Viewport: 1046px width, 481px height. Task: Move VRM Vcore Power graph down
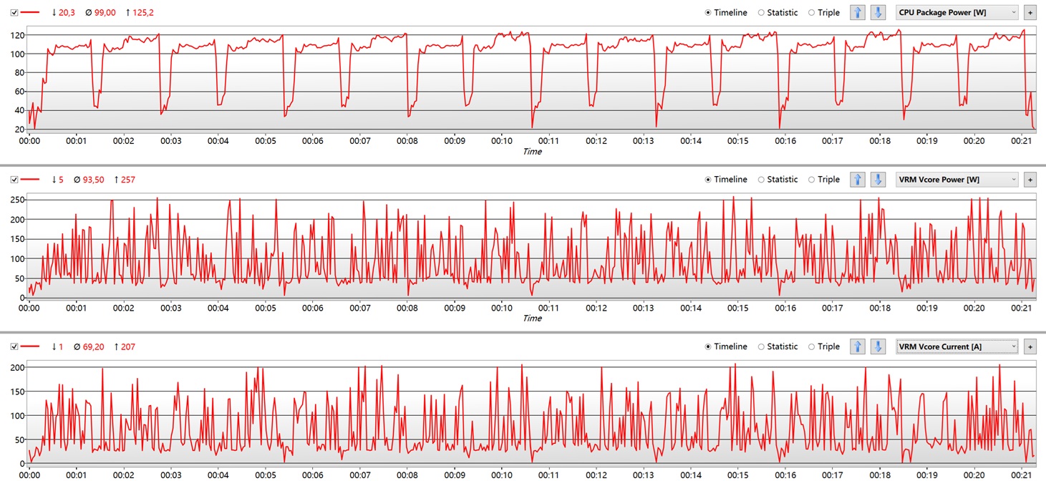click(878, 180)
